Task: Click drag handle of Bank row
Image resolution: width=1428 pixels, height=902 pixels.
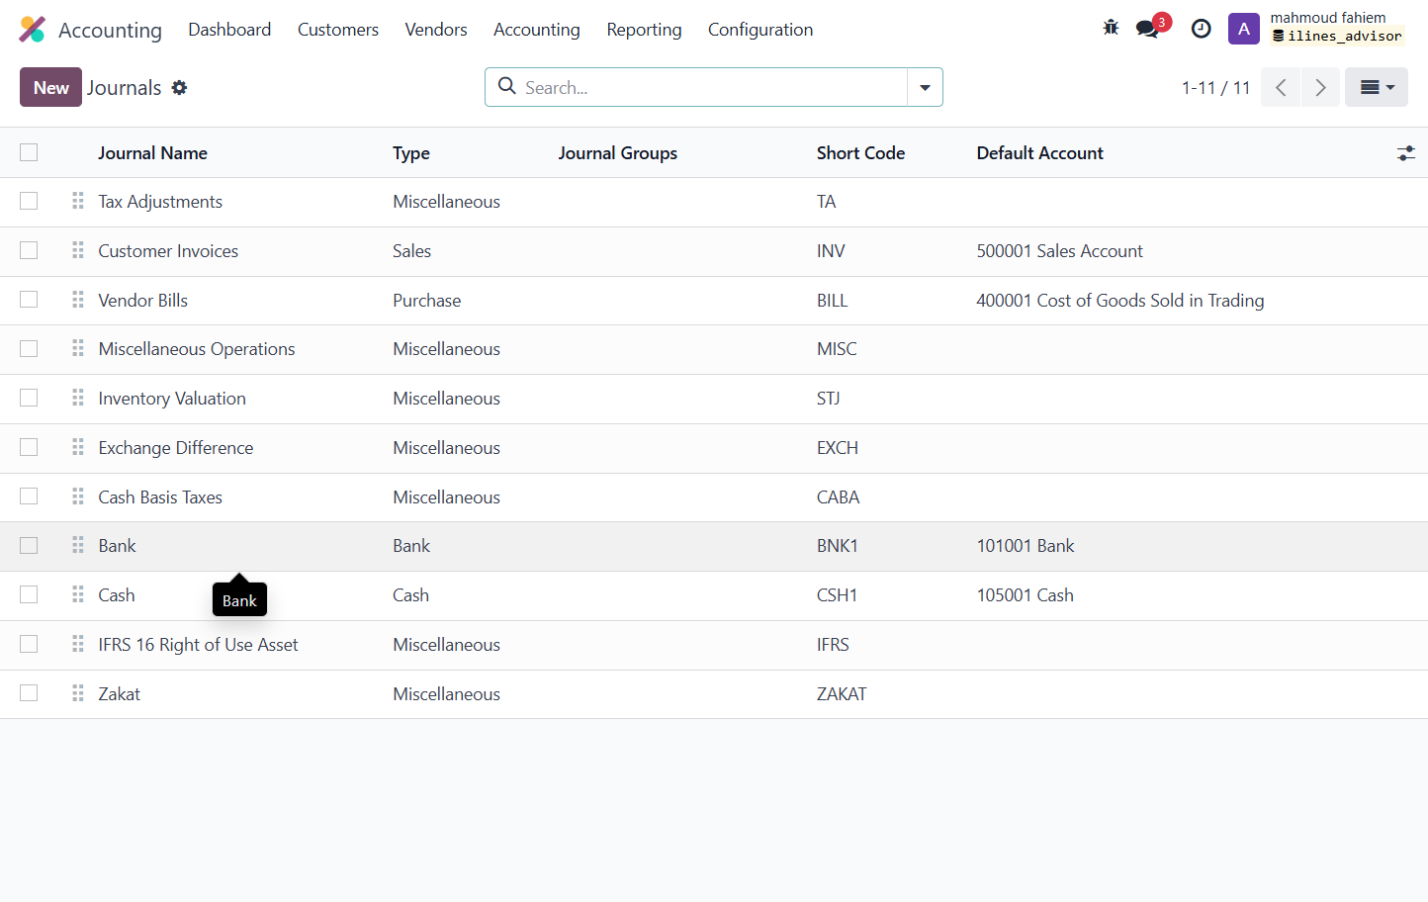Action: 78,545
